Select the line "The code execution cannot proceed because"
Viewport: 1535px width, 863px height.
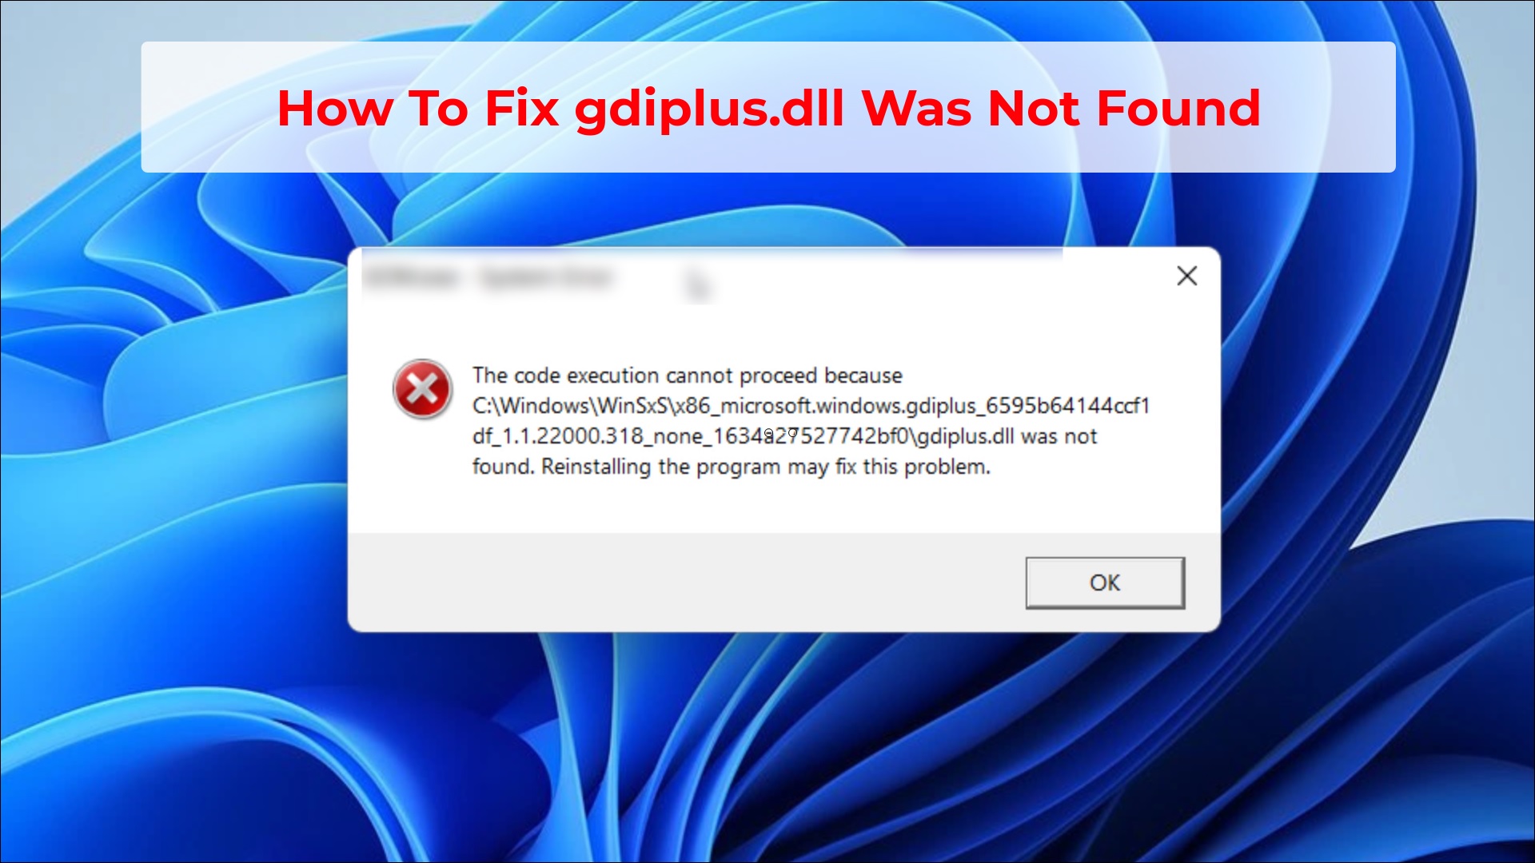(x=687, y=376)
